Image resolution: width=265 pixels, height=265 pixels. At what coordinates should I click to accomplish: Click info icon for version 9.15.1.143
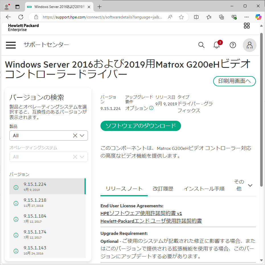click(x=16, y=251)
